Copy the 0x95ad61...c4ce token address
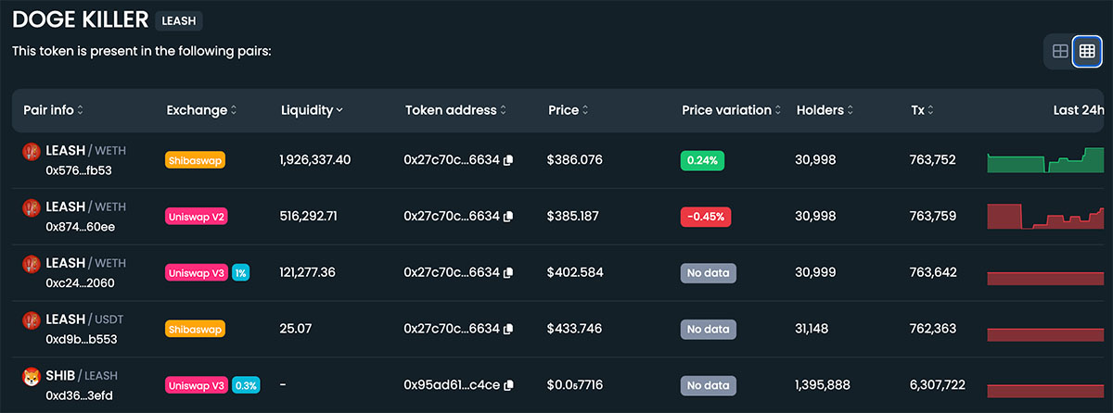The width and height of the screenshot is (1113, 413). tap(508, 384)
